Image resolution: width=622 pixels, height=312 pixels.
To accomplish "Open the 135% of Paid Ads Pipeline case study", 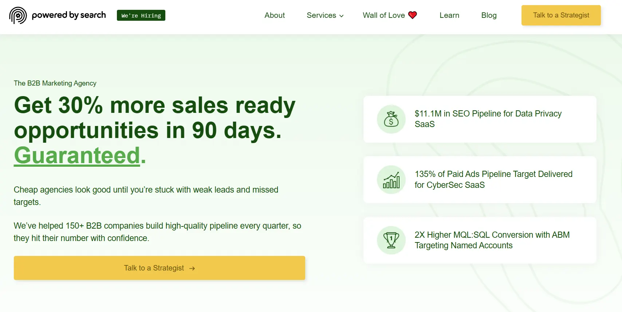I will (480, 180).
